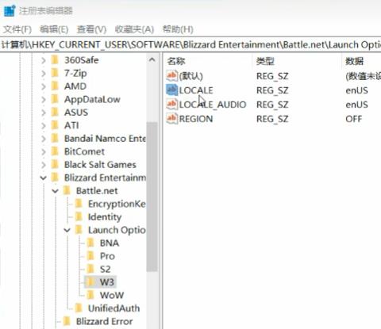Collapse the Battle.net tree node
The width and height of the screenshot is (381, 329).
coord(55,191)
